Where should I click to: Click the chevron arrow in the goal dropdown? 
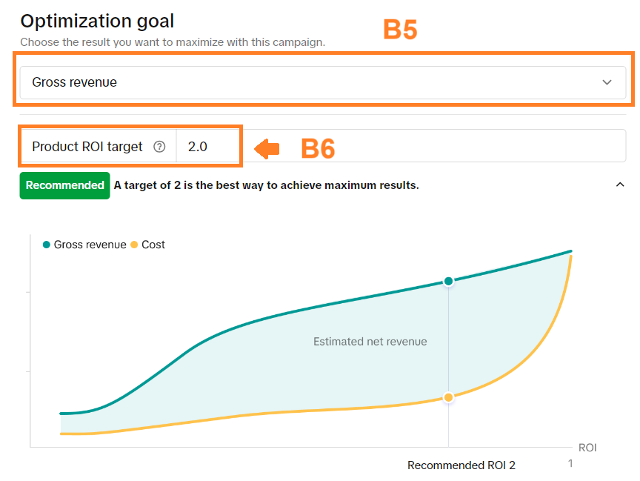(607, 82)
